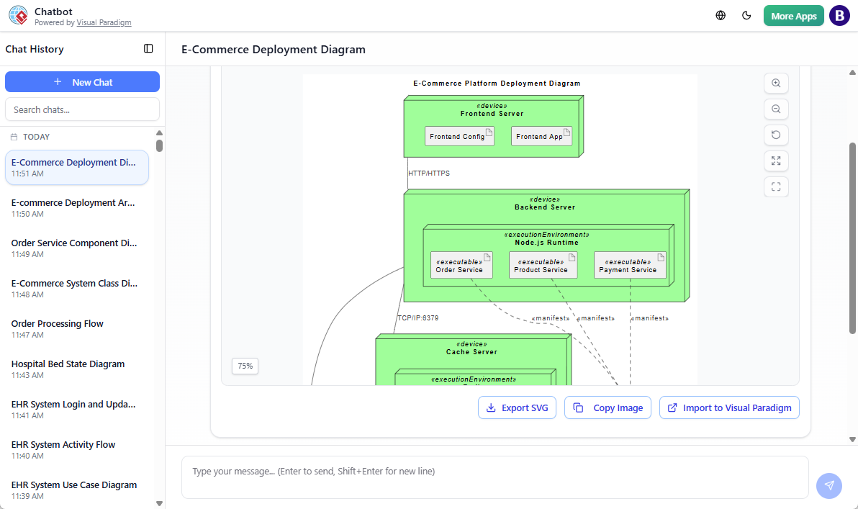Start a New Chat
The height and width of the screenshot is (509, 858).
(x=82, y=81)
